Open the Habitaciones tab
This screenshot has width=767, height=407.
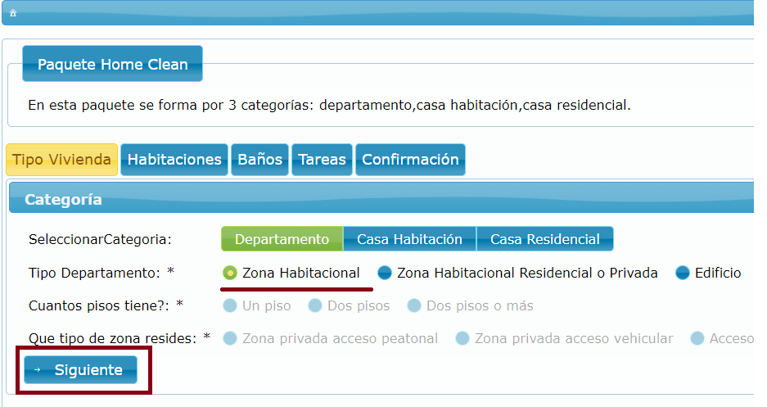[174, 160]
